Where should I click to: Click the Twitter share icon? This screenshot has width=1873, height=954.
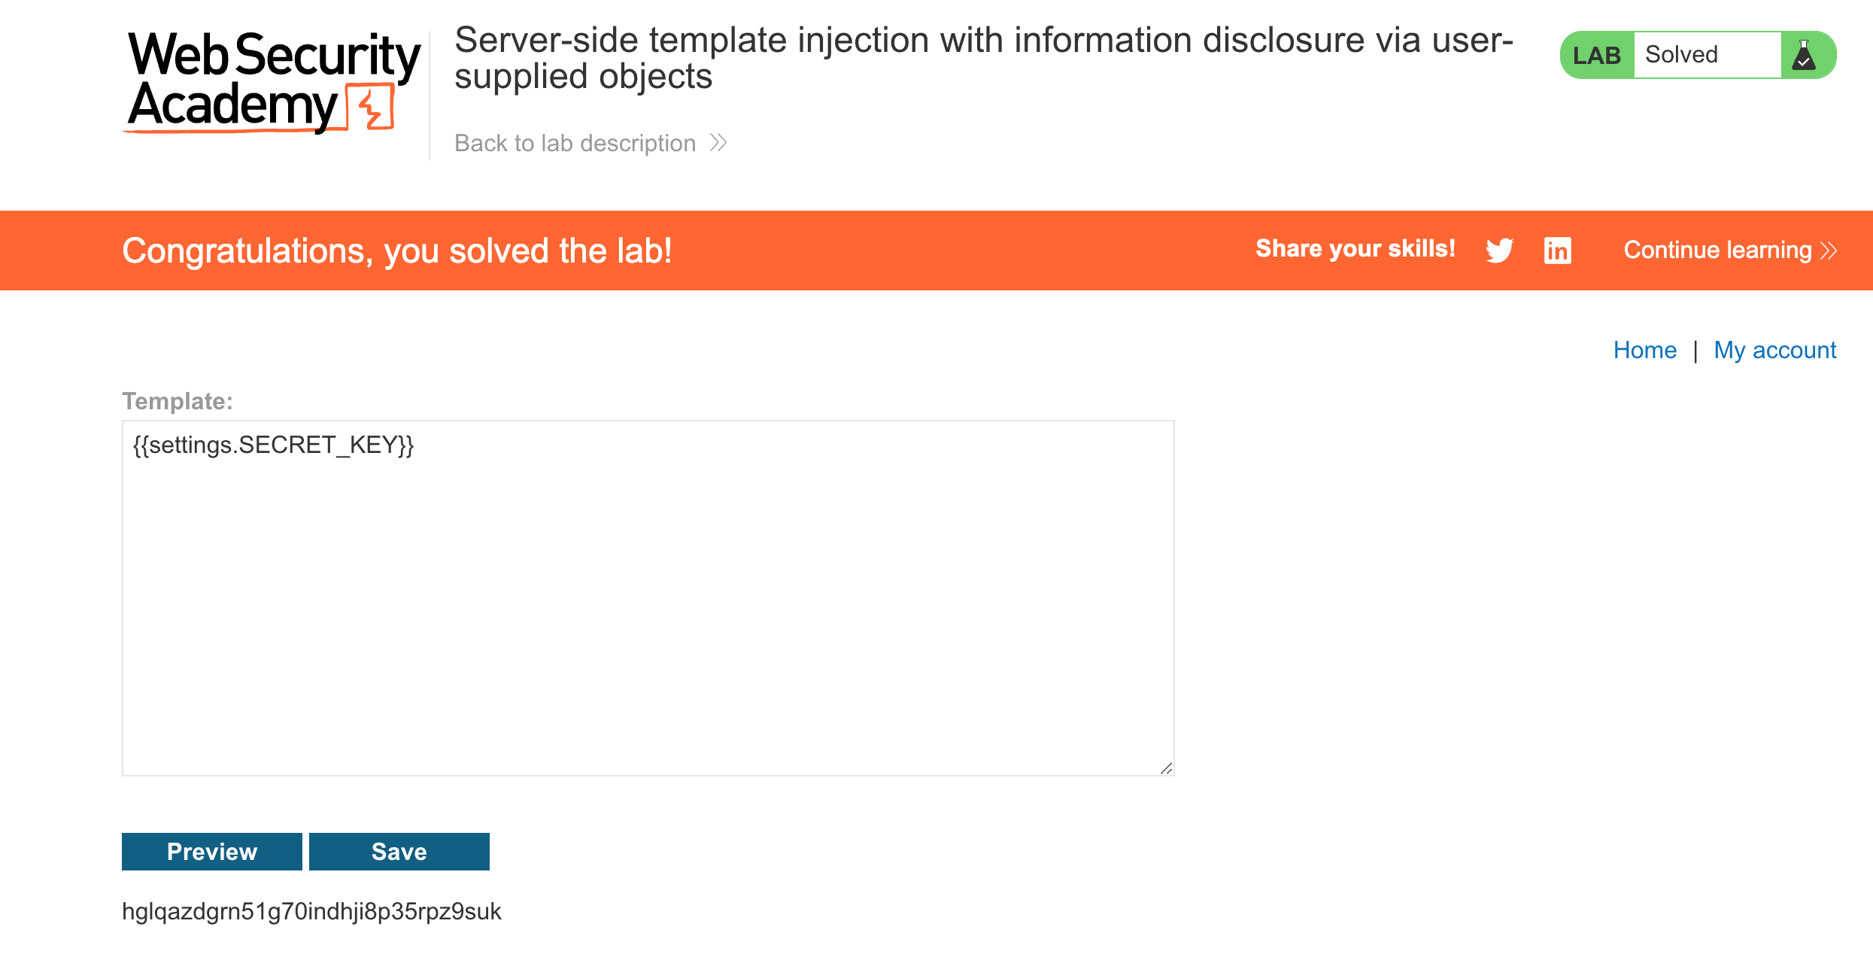pos(1499,251)
